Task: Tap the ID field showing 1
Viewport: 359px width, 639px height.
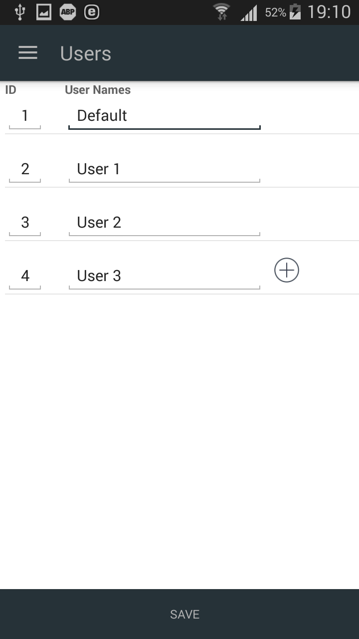Action: click(x=24, y=115)
